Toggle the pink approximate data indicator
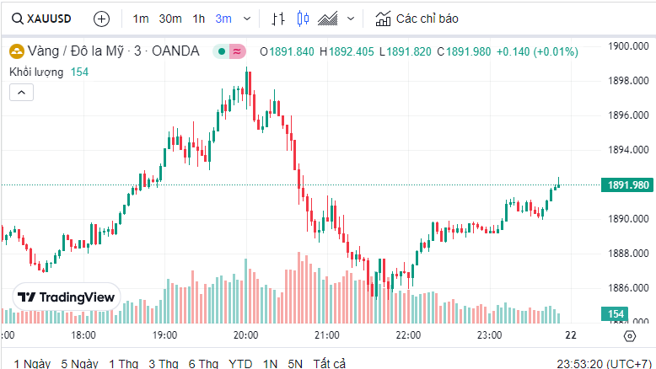This screenshot has height=369, width=656. [236, 51]
